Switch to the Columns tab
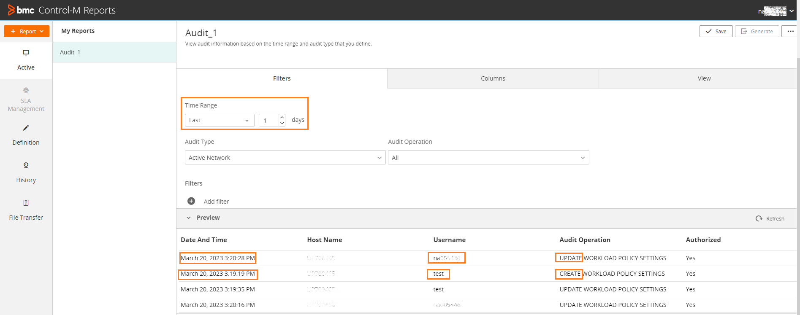800x315 pixels. click(x=493, y=78)
